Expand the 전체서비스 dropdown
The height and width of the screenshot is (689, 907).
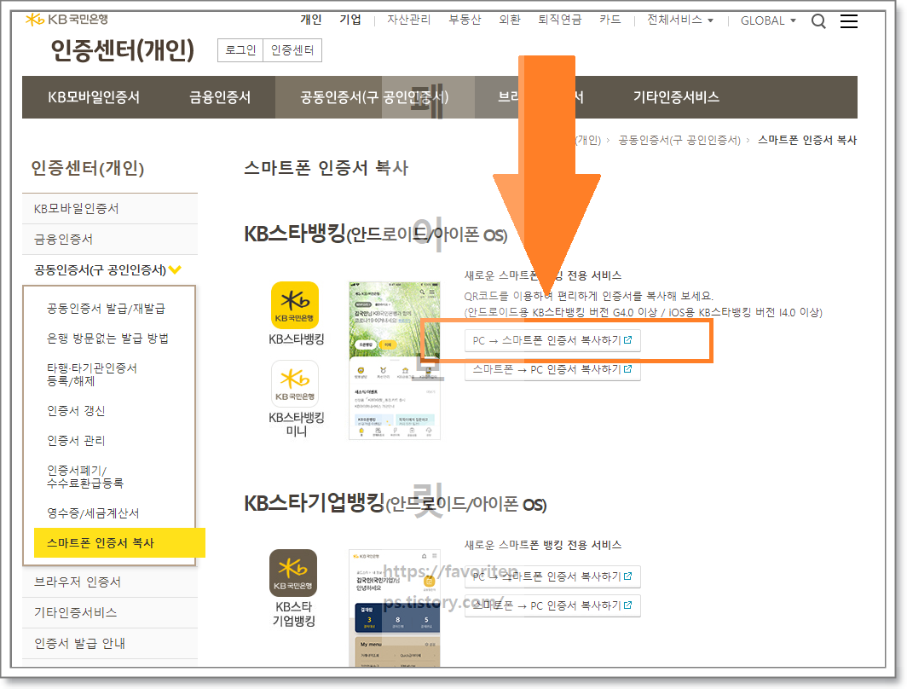[x=679, y=20]
